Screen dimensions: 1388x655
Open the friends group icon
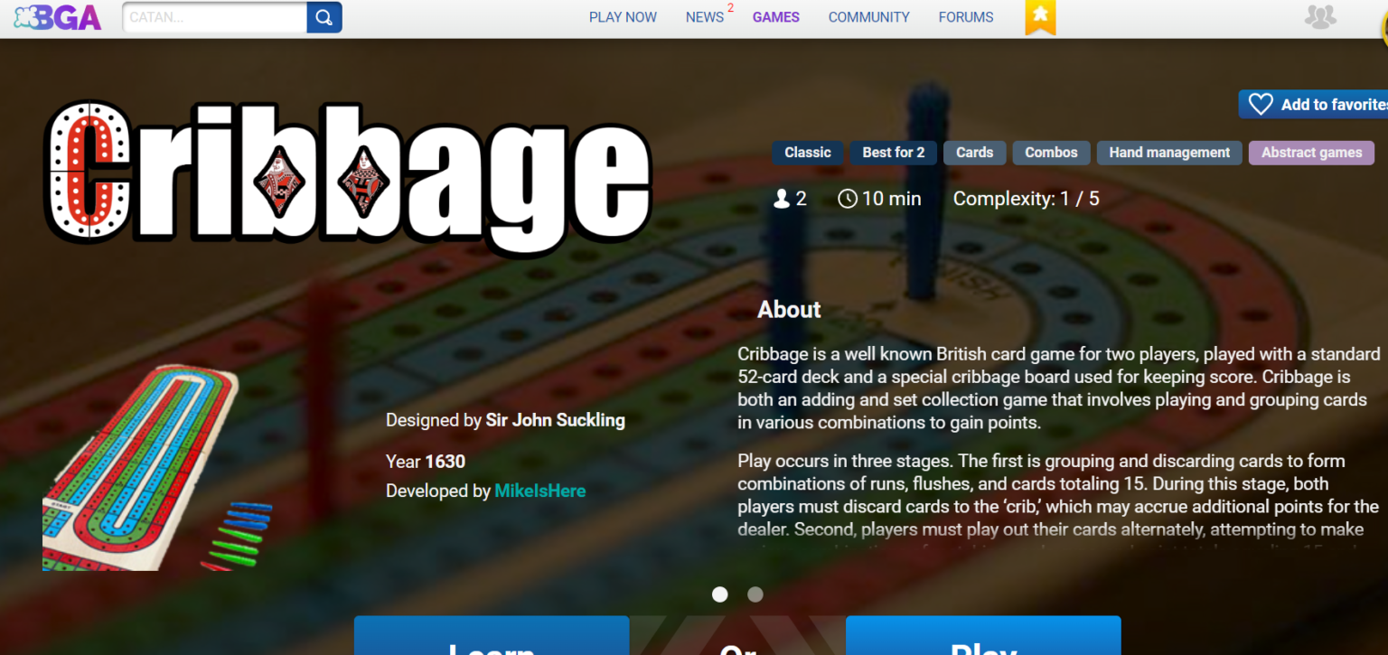click(x=1320, y=16)
